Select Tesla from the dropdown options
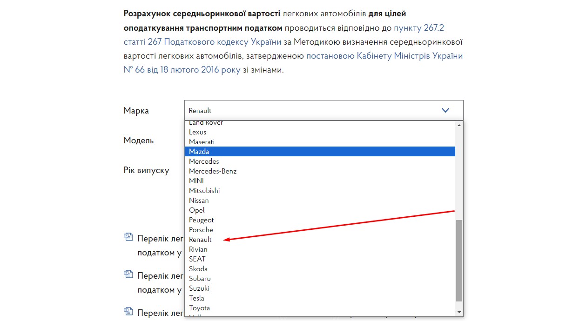Screen dimensions: 580x321 click(x=196, y=298)
